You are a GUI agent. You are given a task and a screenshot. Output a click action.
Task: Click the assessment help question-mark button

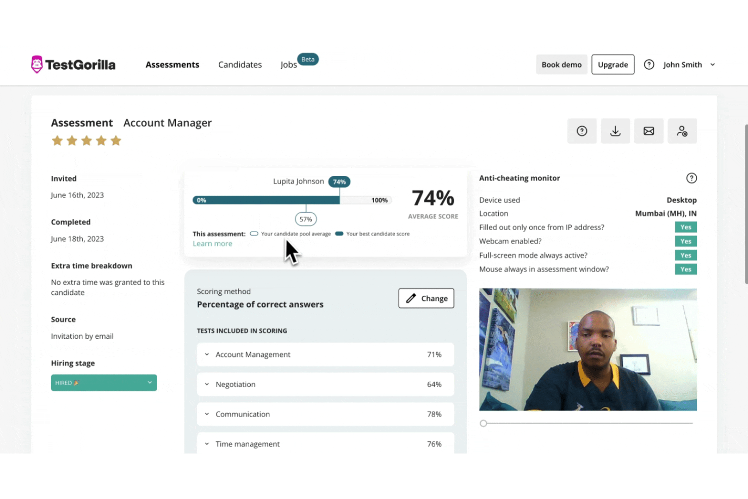582,131
